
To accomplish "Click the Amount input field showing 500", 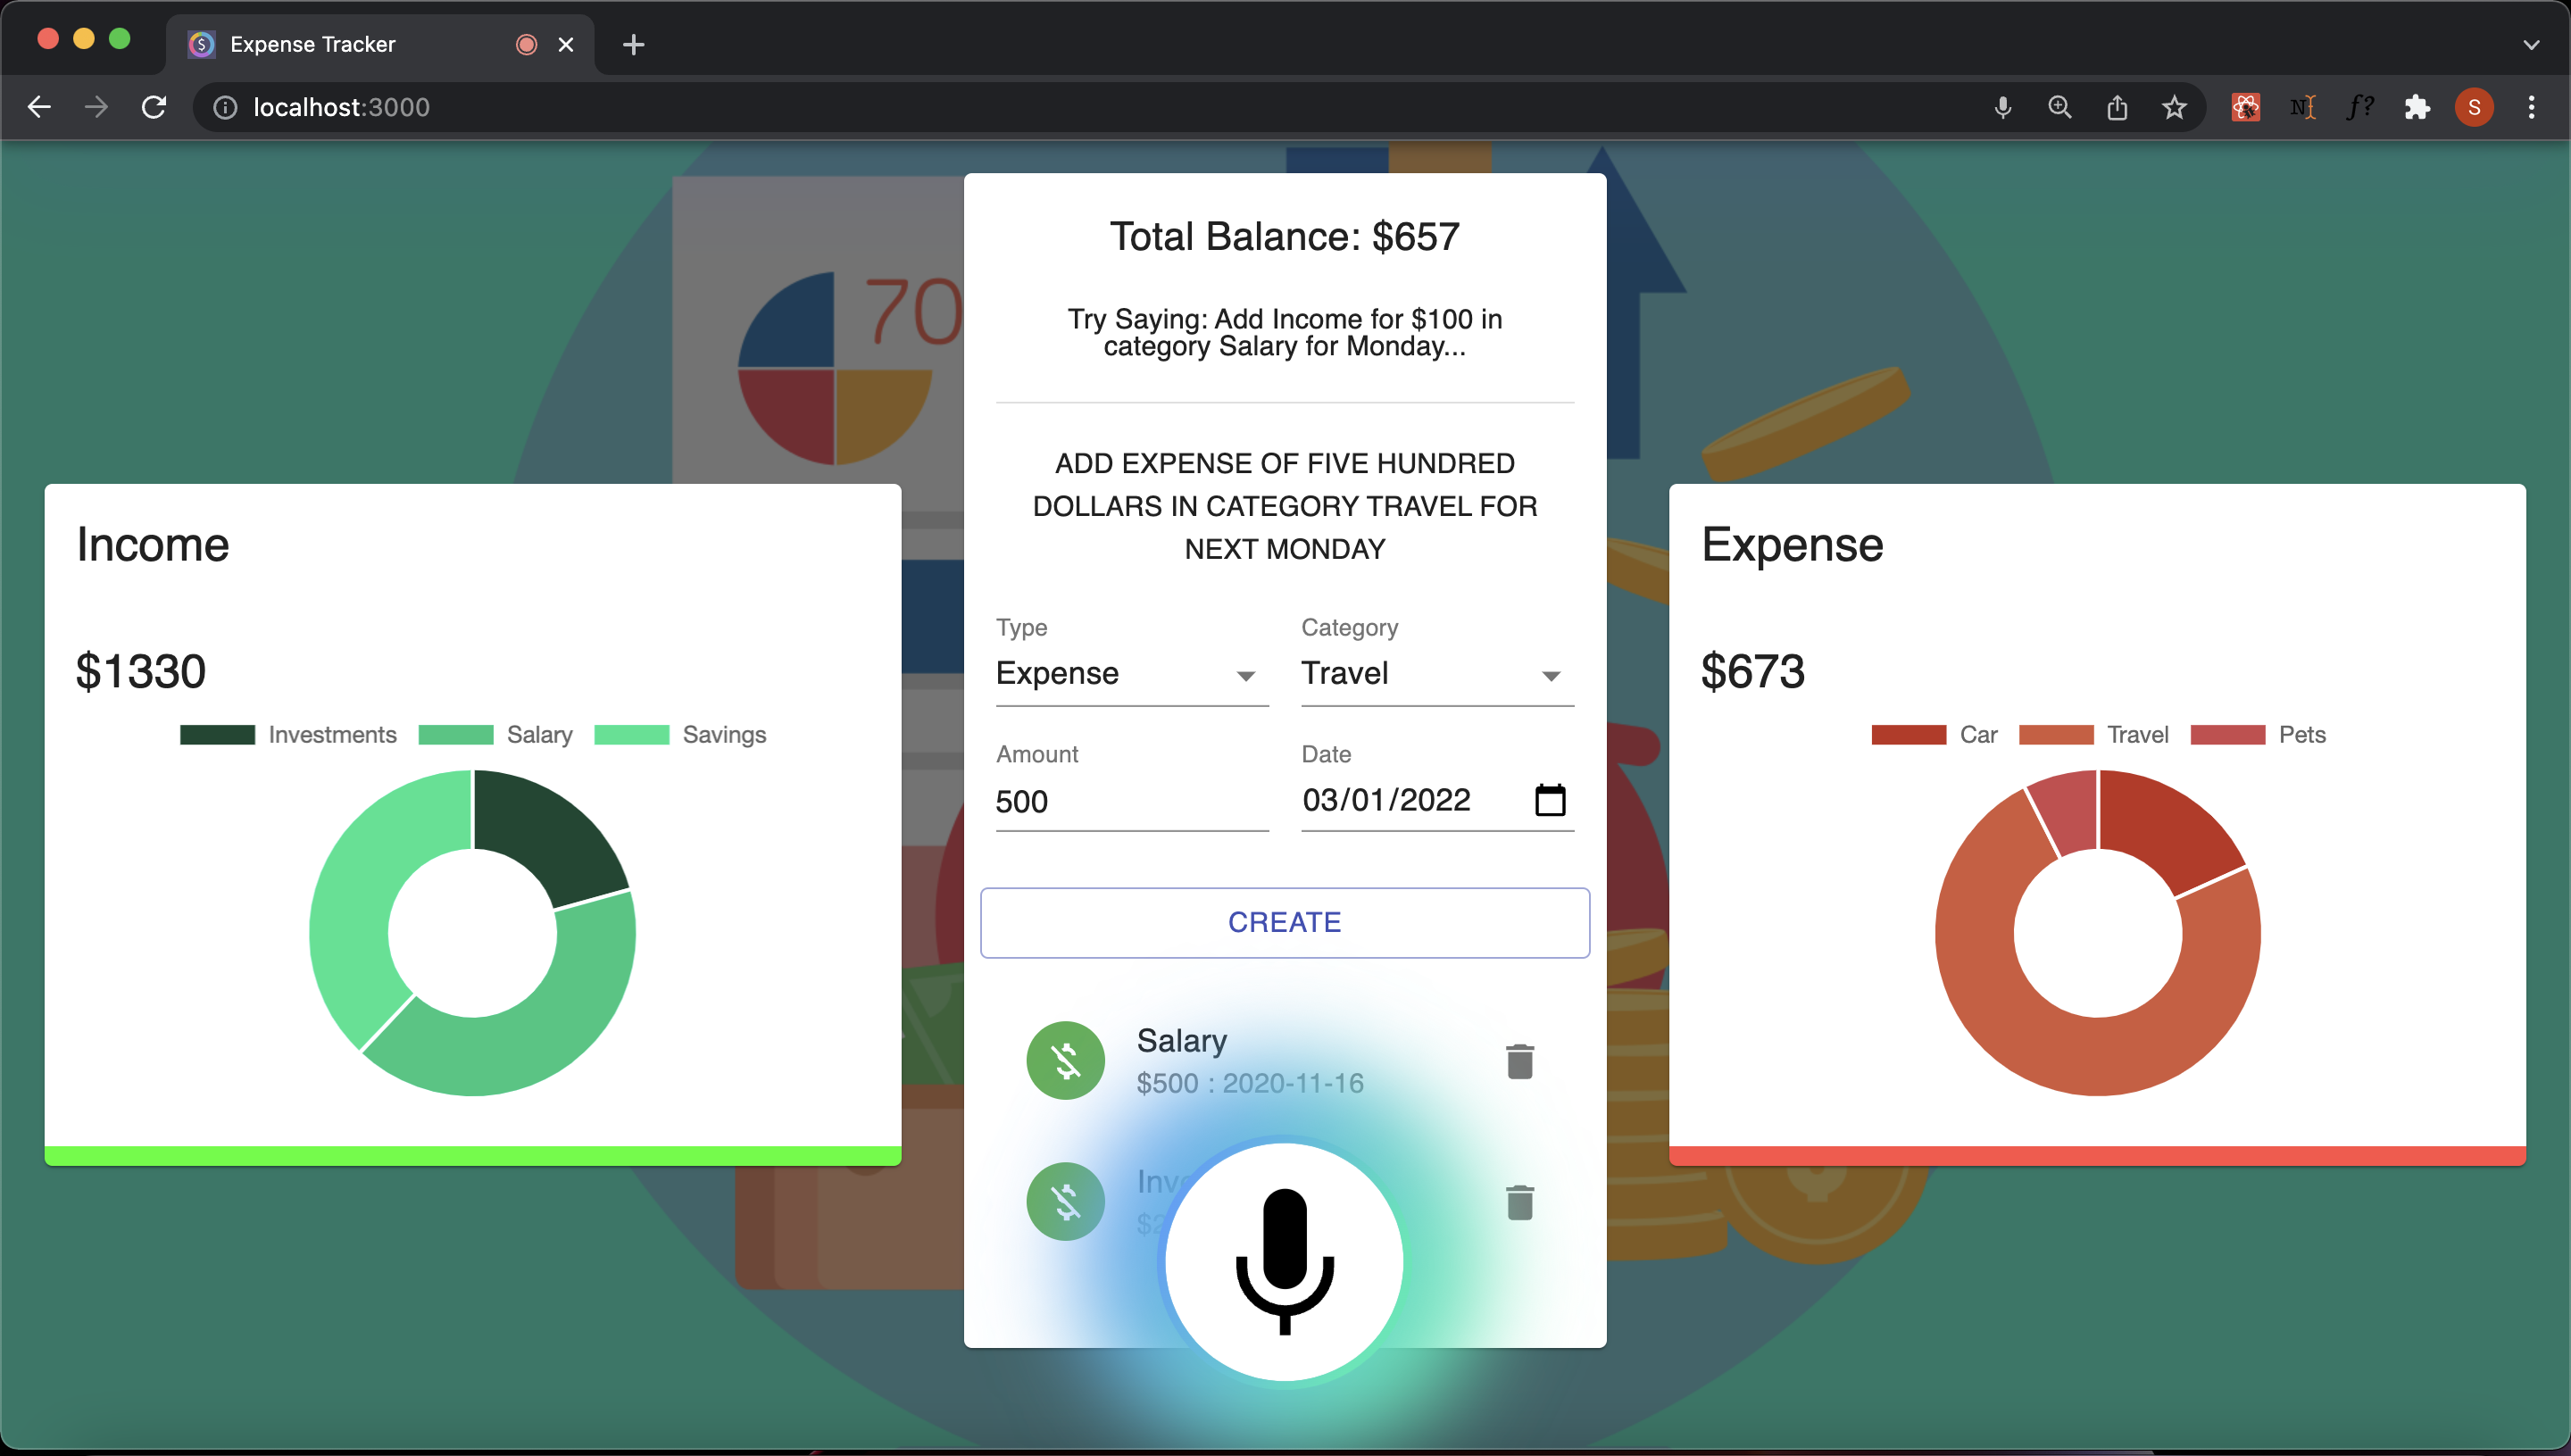I will point(1131,801).
